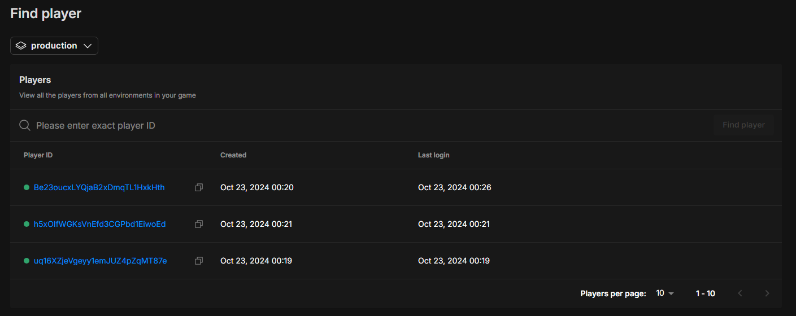Image resolution: width=796 pixels, height=316 pixels.
Task: Click green status dot for Be23oucx player
Action: 27,187
